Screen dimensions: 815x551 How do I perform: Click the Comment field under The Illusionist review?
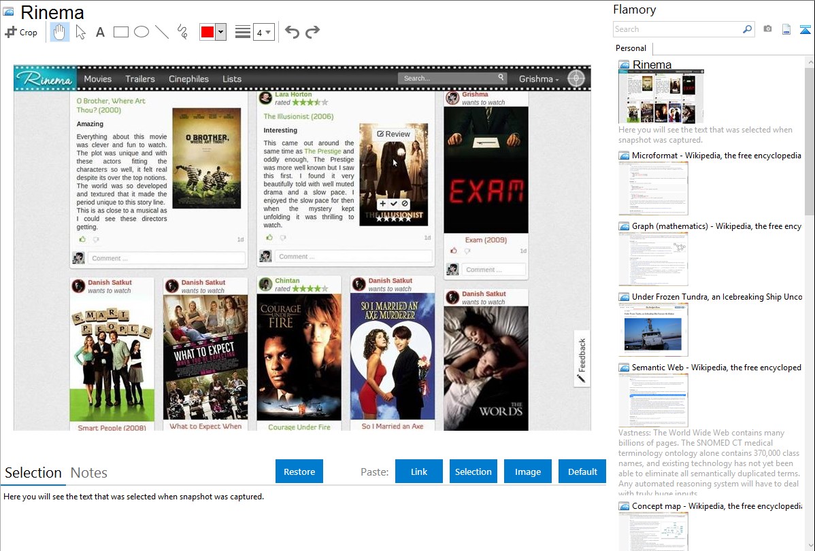(x=354, y=256)
